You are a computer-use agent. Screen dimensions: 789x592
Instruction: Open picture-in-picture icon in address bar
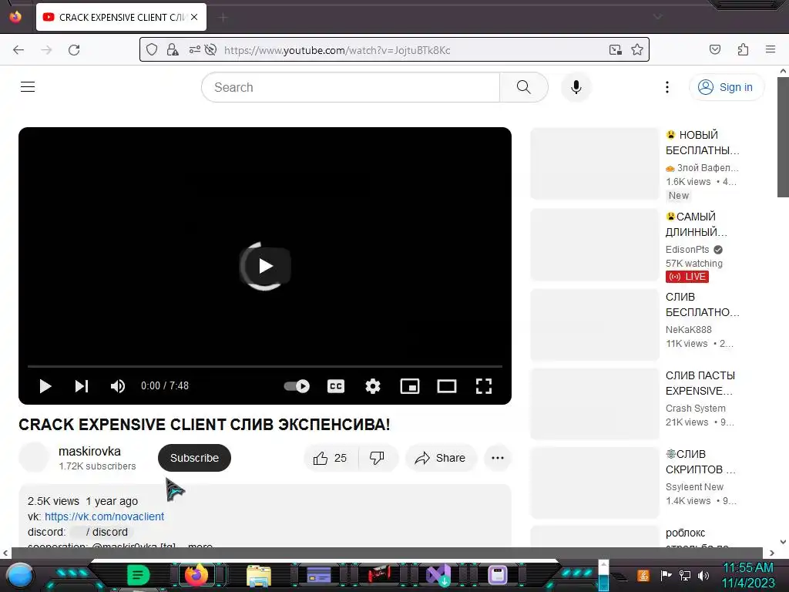[x=615, y=49]
